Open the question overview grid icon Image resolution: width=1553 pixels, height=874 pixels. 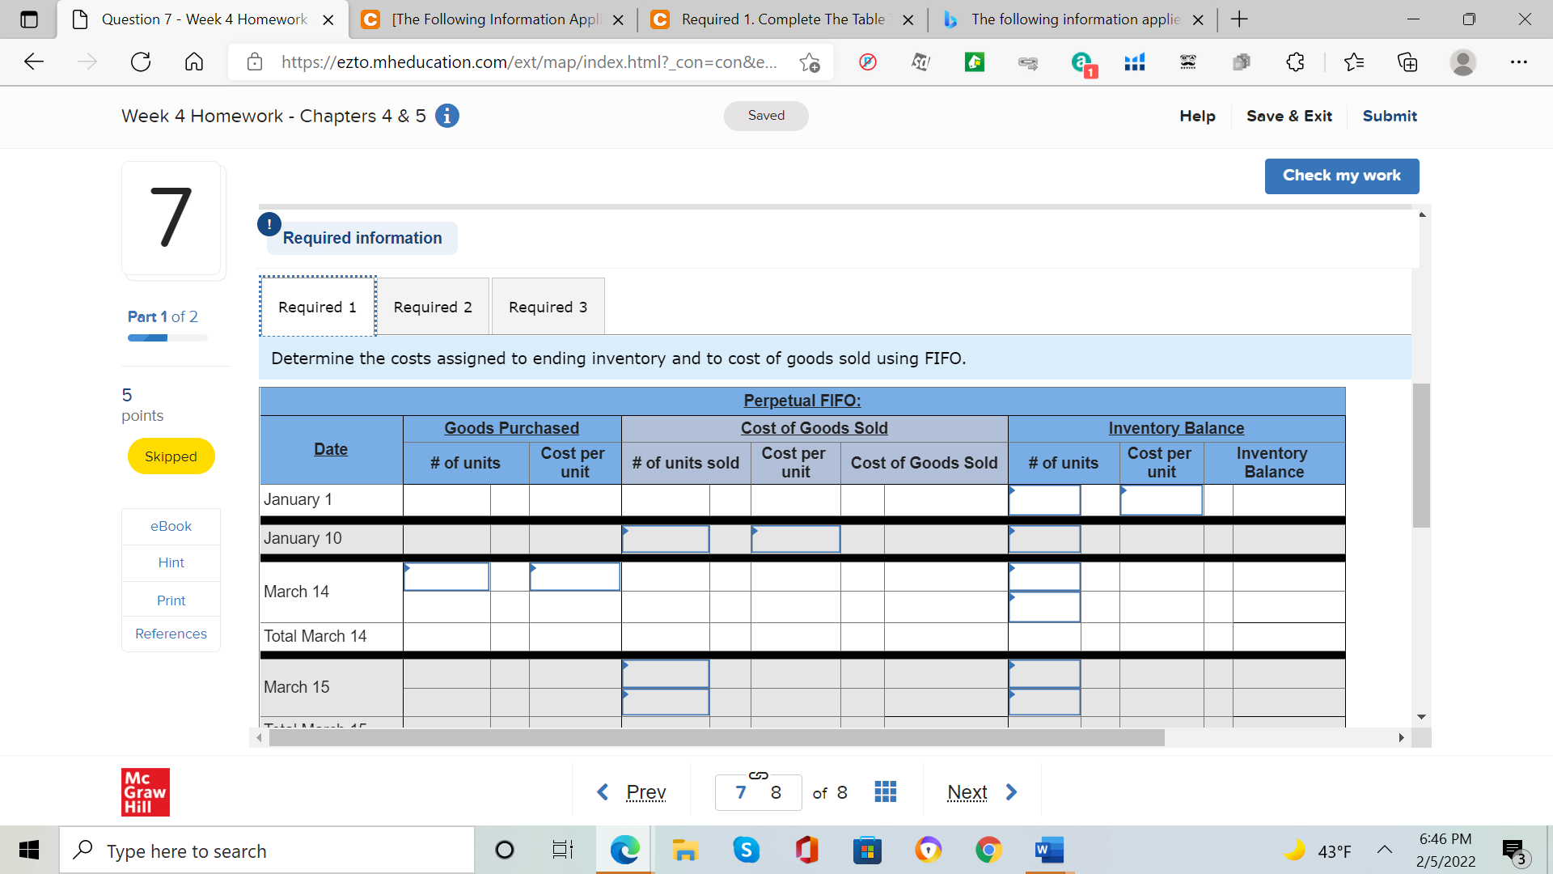pyautogui.click(x=886, y=791)
